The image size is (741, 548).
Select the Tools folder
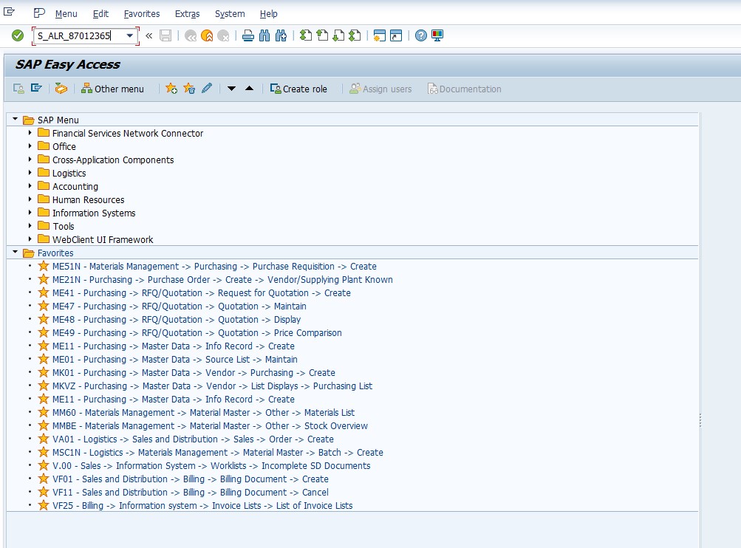64,226
